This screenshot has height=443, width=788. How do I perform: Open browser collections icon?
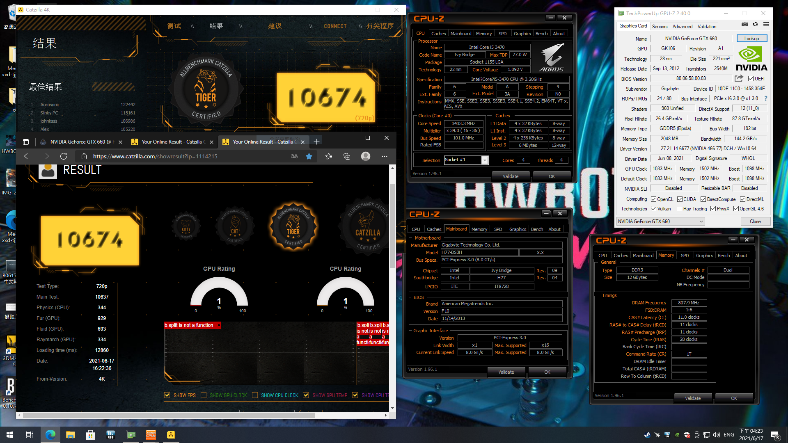(347, 156)
